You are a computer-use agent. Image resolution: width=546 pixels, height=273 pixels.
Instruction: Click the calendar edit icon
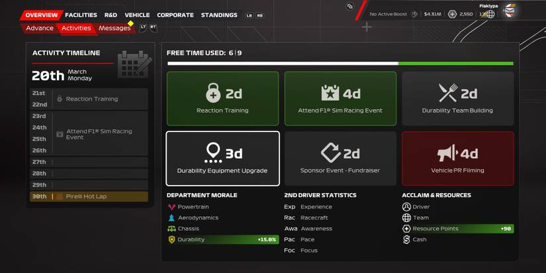point(135,64)
